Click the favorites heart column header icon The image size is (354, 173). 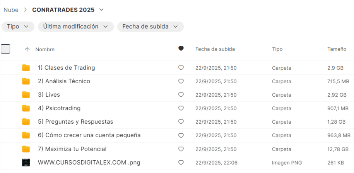[x=181, y=49]
